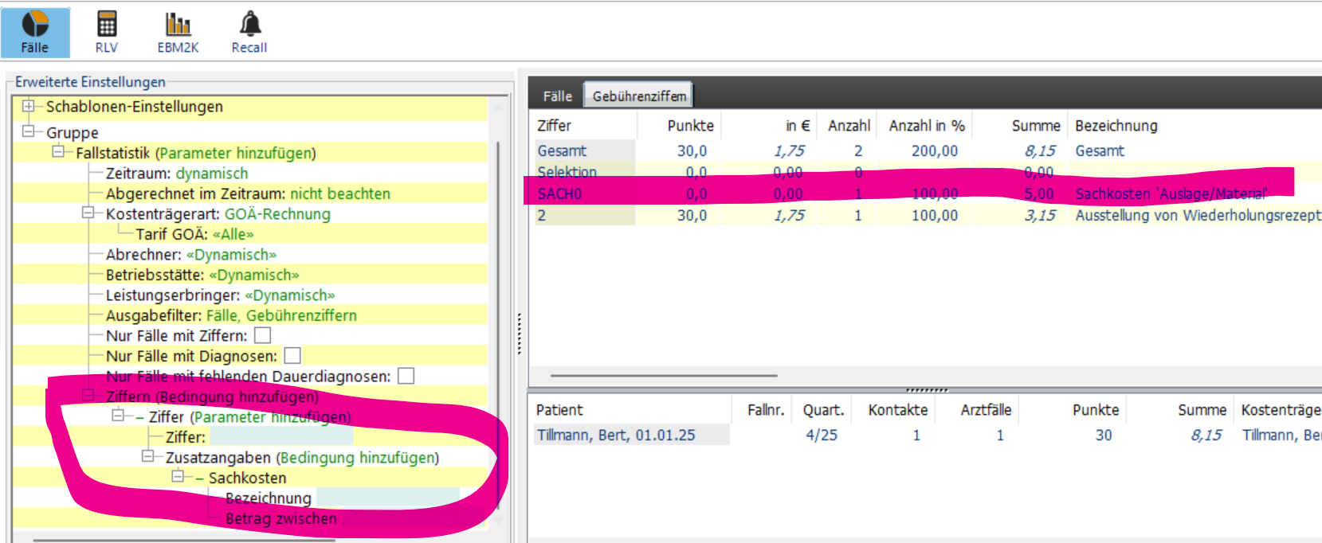1322x543 pixels.
Task: Toggle 'Nur Fälle mit fehlenden Dauerdiagnosen' checkbox
Action: coord(406,375)
